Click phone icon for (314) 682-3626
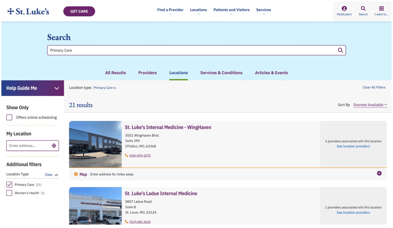This screenshot has width=393, height=228. click(x=127, y=221)
